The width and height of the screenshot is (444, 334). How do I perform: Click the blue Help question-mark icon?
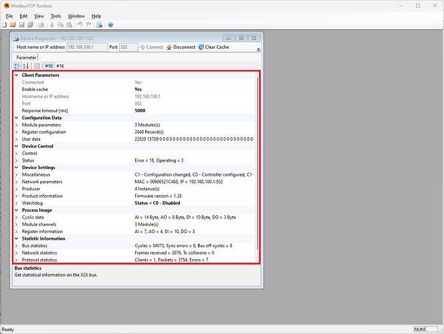point(110,25)
